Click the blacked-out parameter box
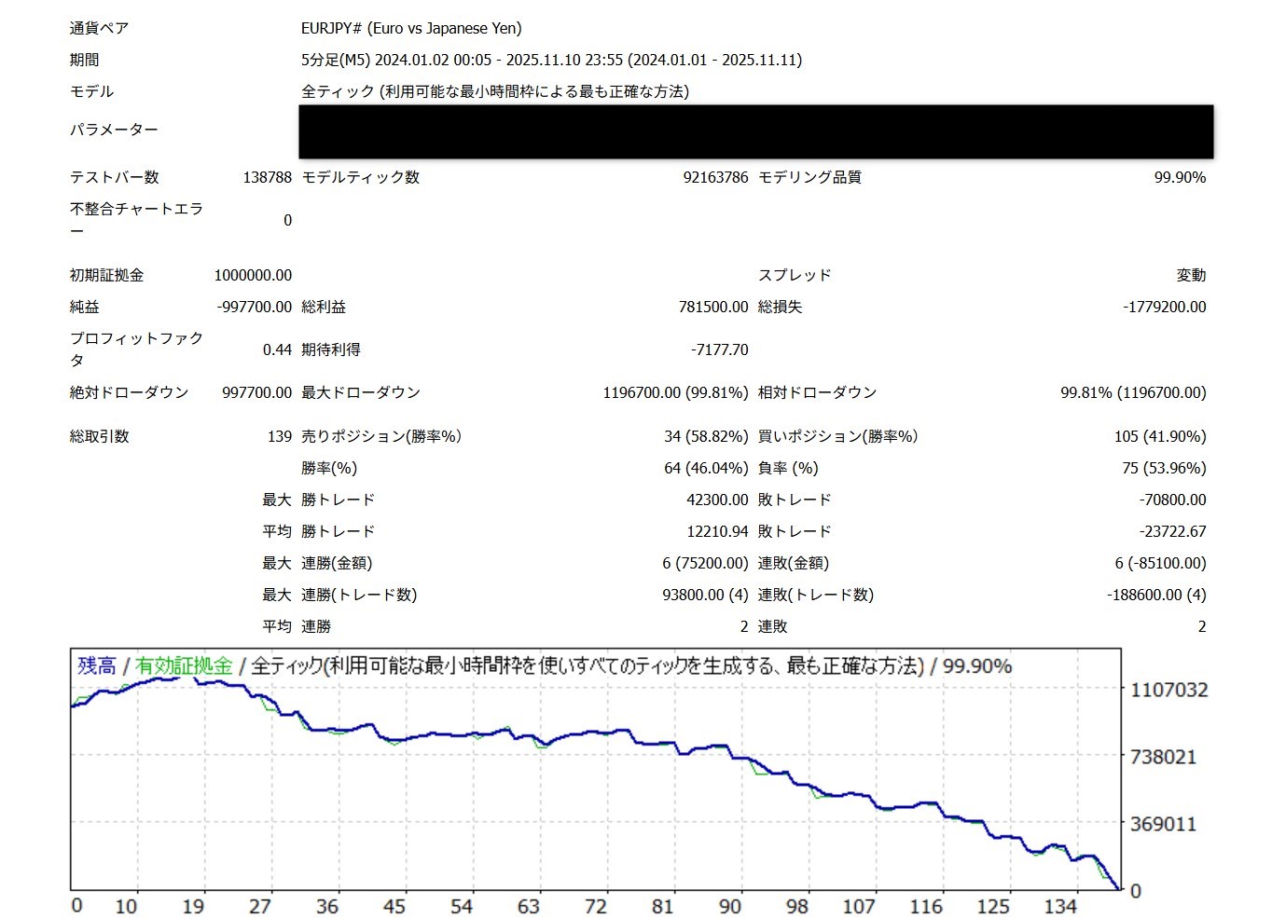This screenshot has width=1286, height=918. tap(755, 131)
